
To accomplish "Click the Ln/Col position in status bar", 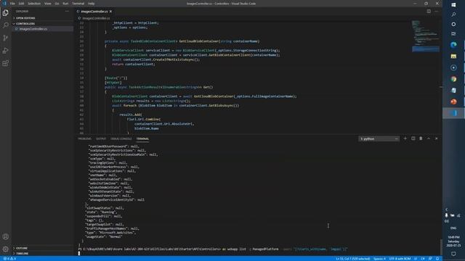I will click(x=353, y=259).
